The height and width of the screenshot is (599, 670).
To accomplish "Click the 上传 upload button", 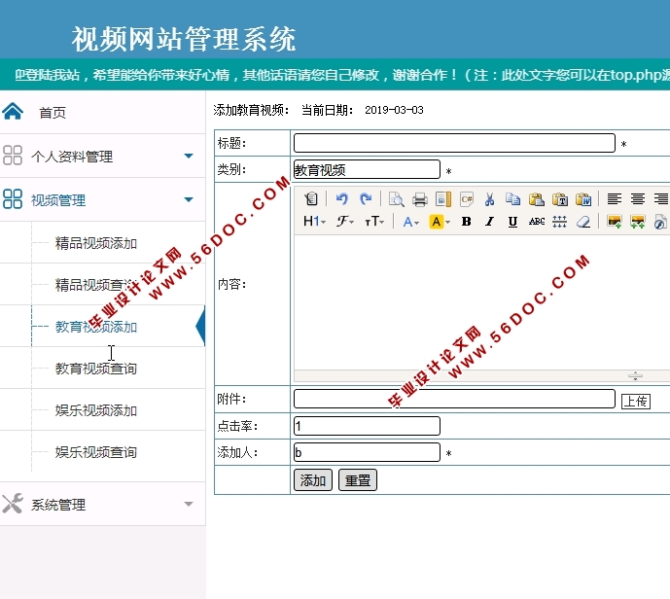I will 635,401.
